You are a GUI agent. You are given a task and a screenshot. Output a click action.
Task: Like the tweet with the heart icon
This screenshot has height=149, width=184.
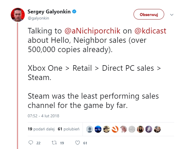(x=78, y=143)
